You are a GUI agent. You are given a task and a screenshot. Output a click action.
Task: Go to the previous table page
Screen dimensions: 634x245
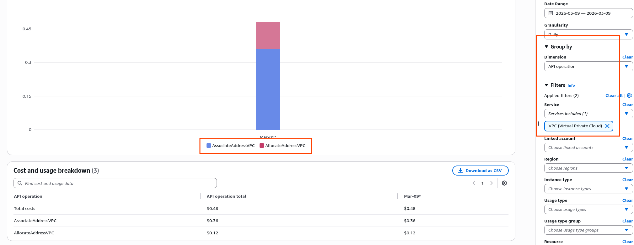[474, 183]
